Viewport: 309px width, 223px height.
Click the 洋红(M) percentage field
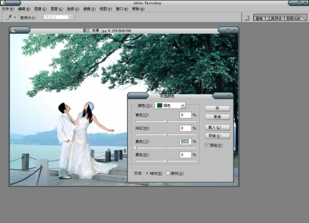click(x=185, y=128)
